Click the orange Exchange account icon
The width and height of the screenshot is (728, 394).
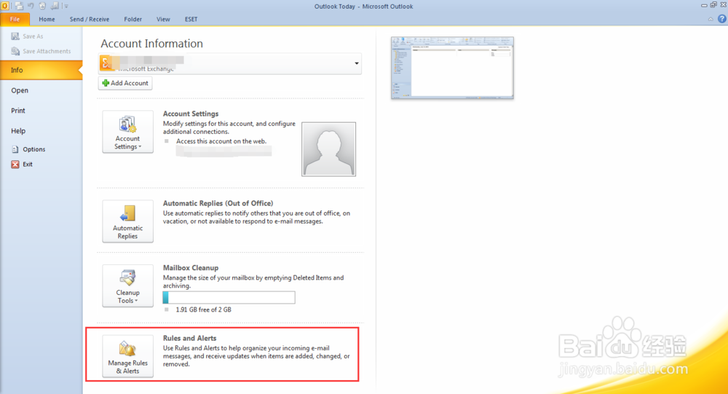click(x=106, y=63)
